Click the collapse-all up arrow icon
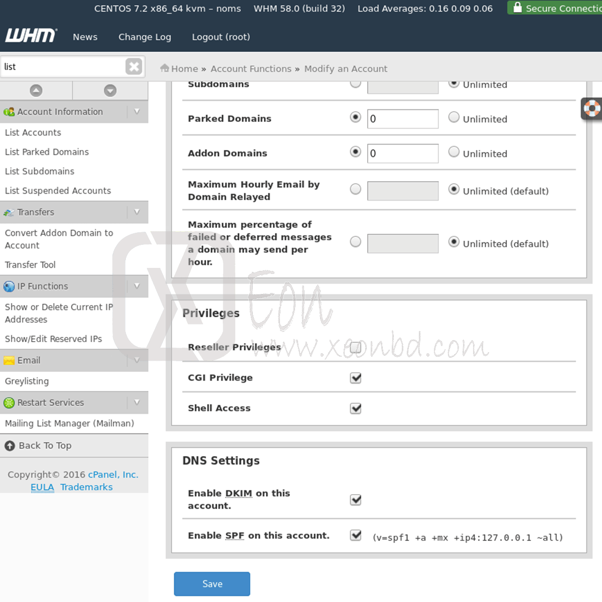Screen dimensions: 602x602 [x=36, y=91]
